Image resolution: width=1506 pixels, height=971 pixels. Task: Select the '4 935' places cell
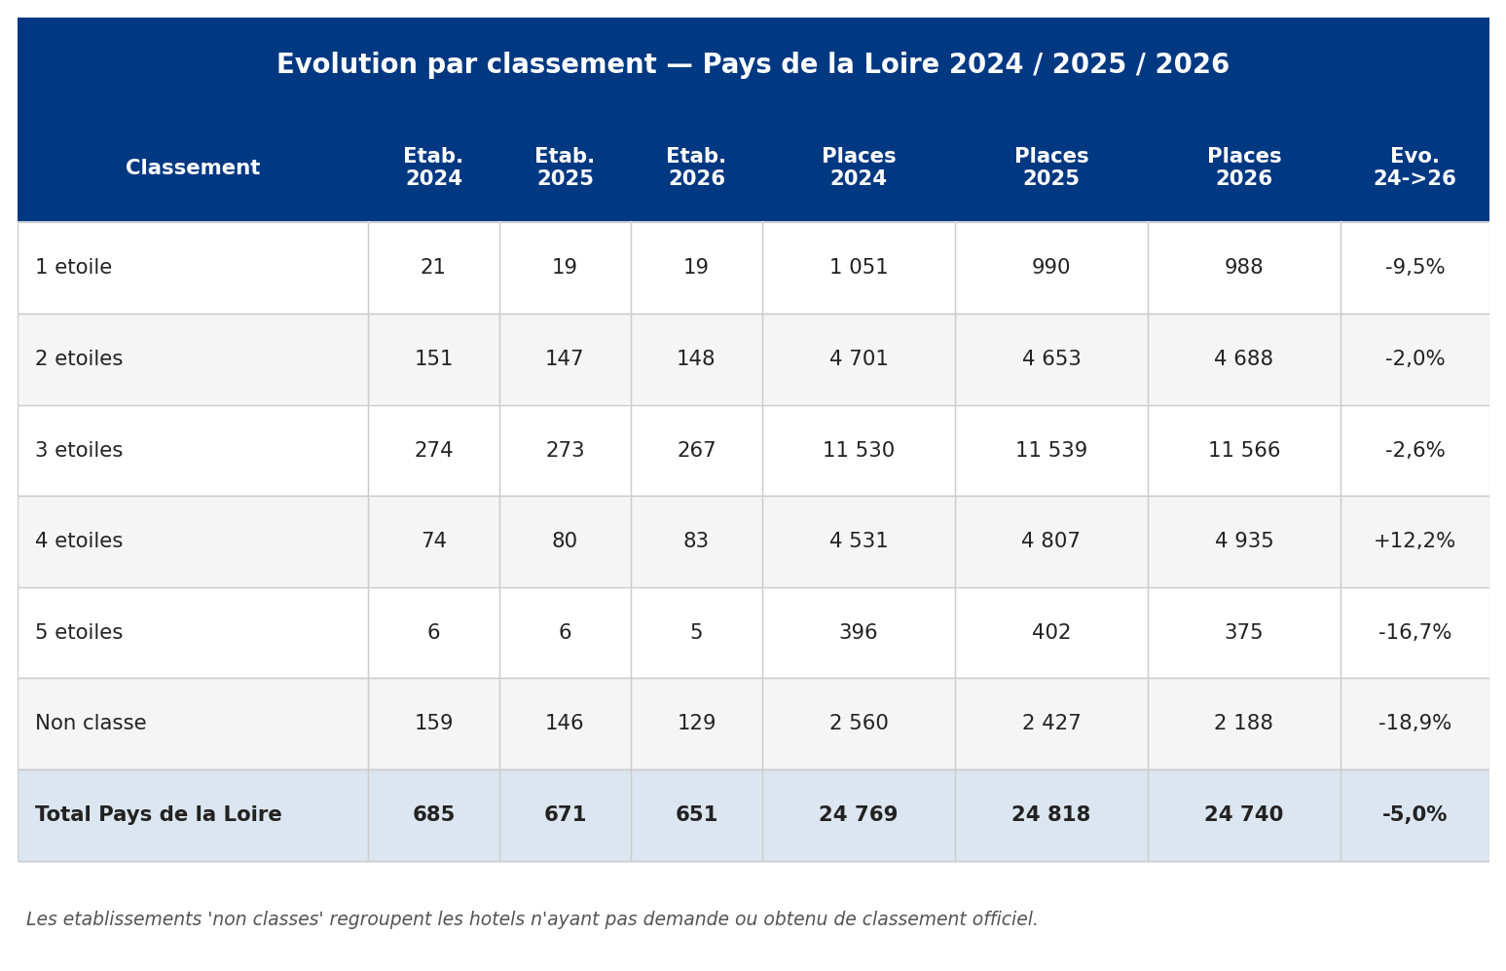pos(1244,542)
